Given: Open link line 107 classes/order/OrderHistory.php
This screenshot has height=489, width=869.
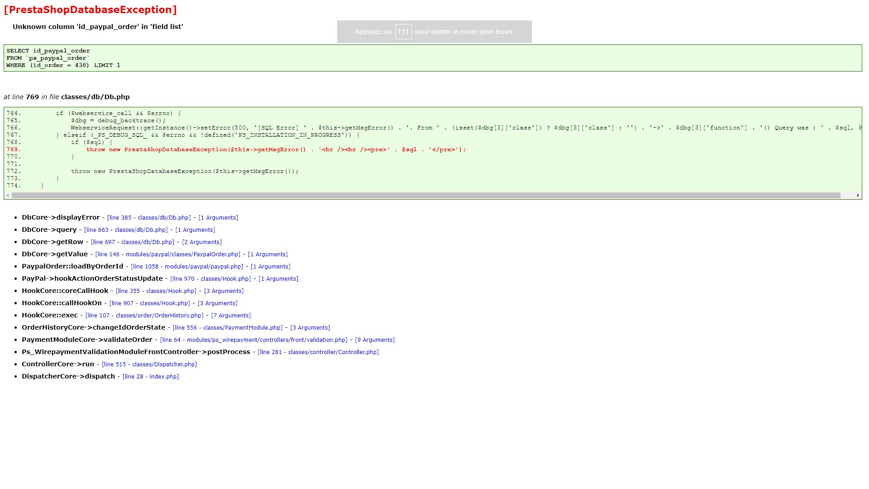Looking at the screenshot, I should pos(144,316).
